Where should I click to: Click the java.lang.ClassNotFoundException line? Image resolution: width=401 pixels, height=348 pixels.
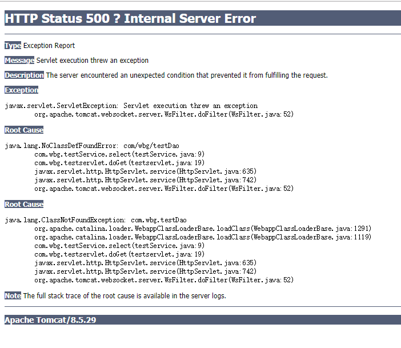[95, 220]
